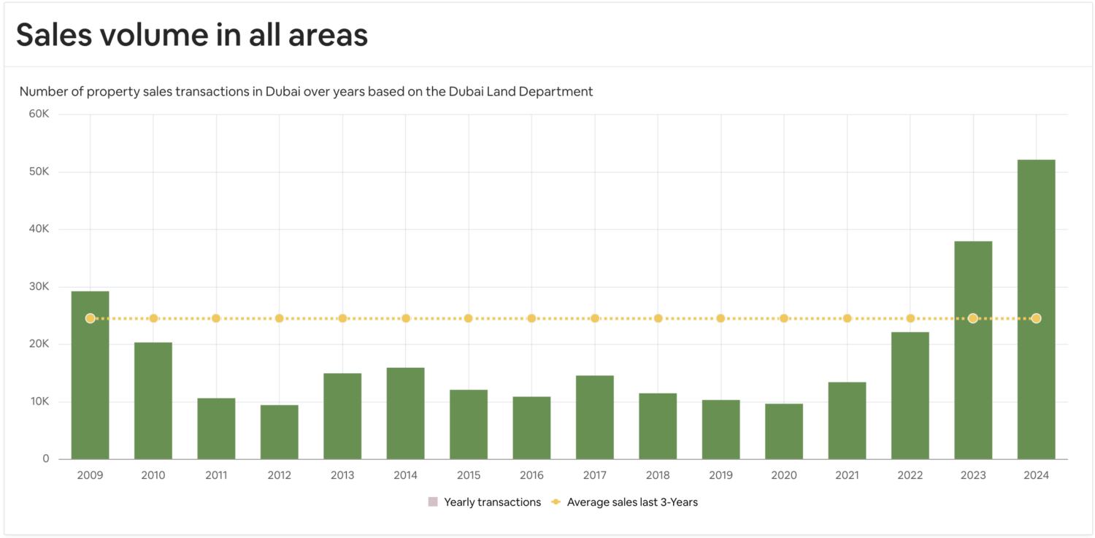Click the yellow Average sales legend marker
Viewport: 1095px width, 538px height.
click(556, 502)
